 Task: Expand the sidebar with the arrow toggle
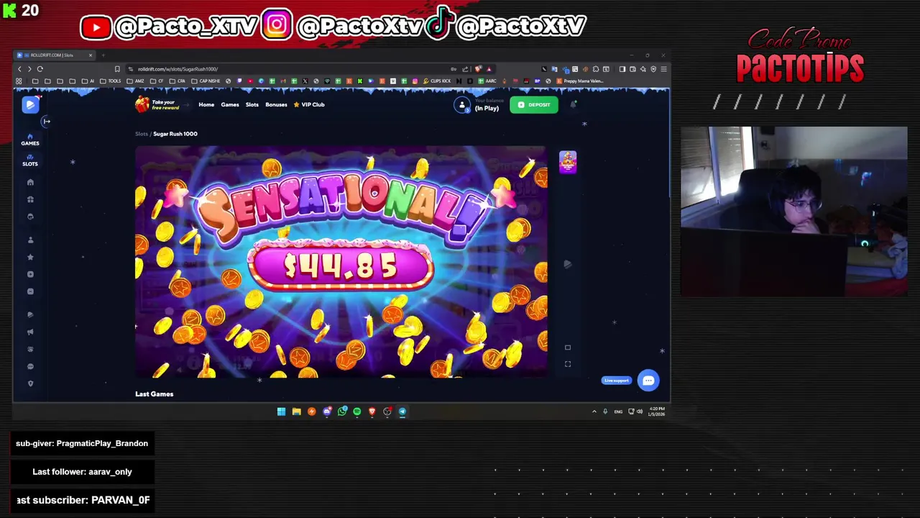click(47, 122)
